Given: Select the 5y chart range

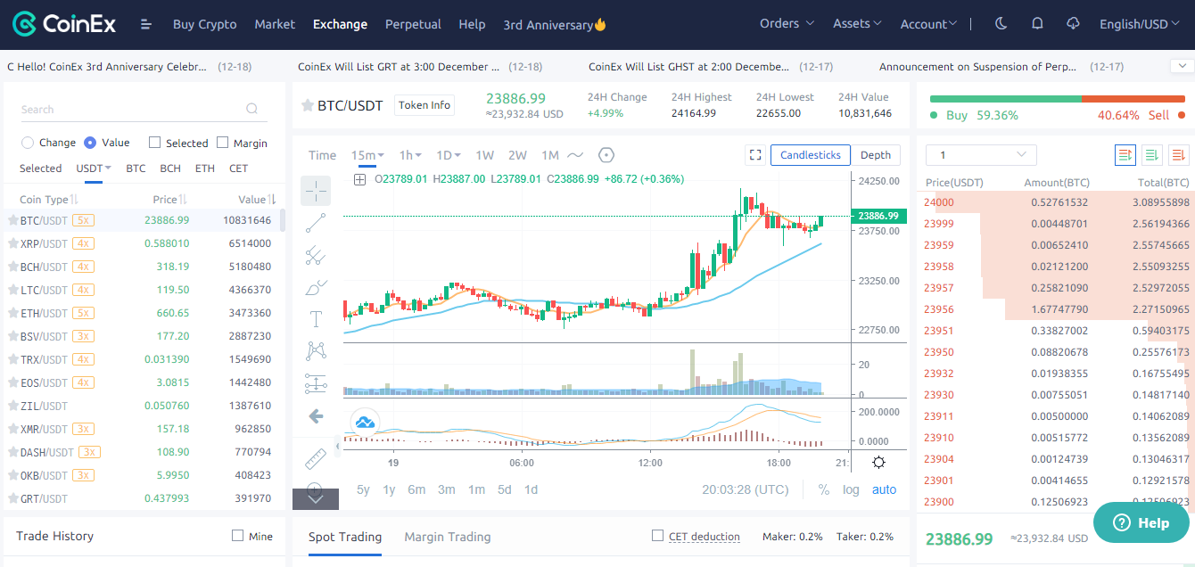Looking at the screenshot, I should 363,489.
